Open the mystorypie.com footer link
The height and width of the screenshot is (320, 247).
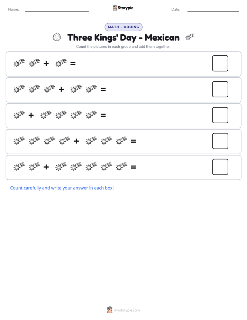click(127, 310)
